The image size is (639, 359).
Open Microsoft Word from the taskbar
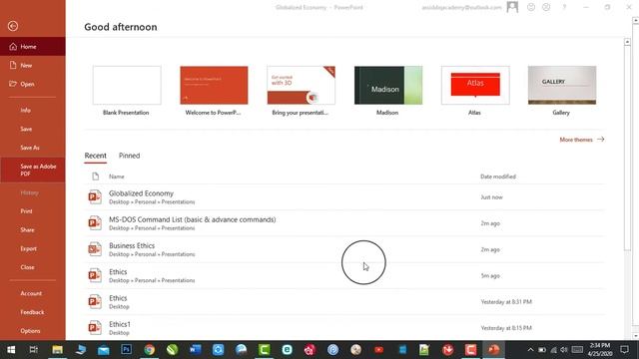(x=196, y=350)
